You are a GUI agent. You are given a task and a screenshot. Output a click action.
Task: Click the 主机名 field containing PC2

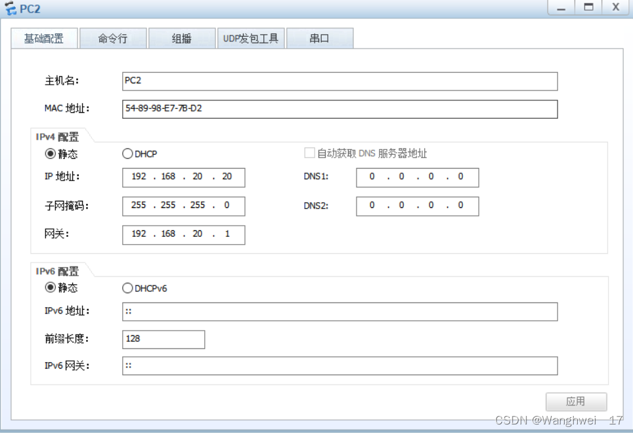point(340,81)
